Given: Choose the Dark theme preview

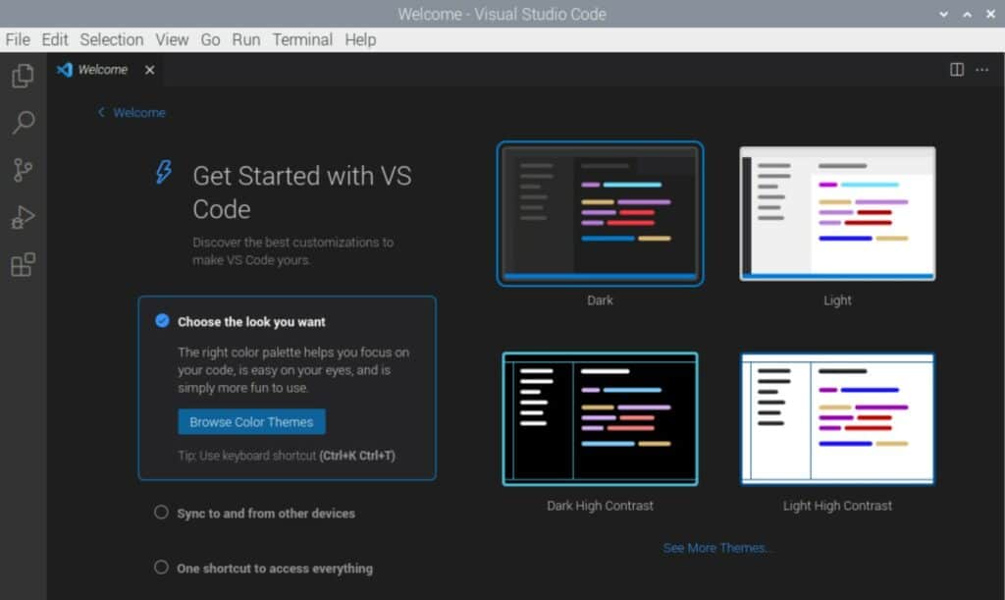Looking at the screenshot, I should coord(600,213).
